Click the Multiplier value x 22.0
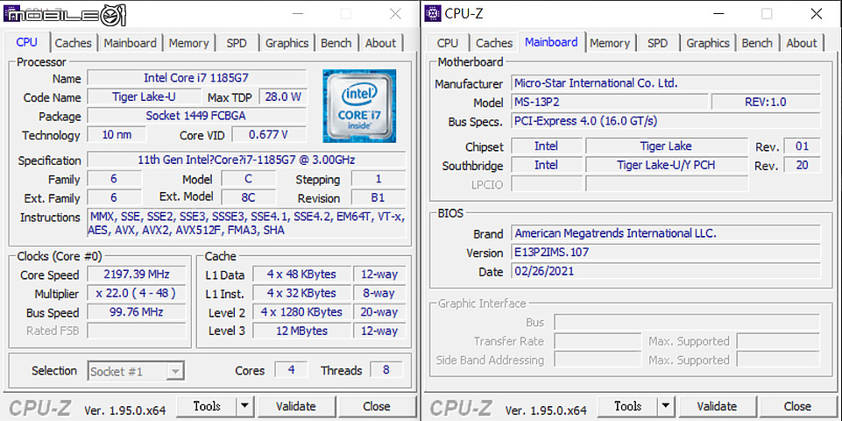The image size is (842, 421). pyautogui.click(x=137, y=293)
